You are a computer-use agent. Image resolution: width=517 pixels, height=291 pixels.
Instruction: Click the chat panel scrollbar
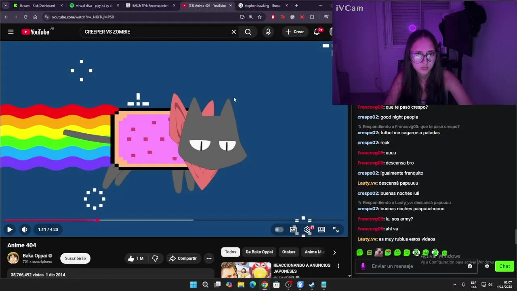pyautogui.click(x=515, y=236)
